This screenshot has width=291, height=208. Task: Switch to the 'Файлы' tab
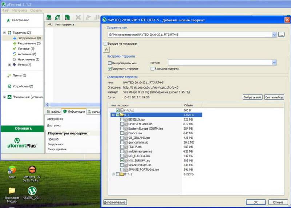click(x=53, y=112)
